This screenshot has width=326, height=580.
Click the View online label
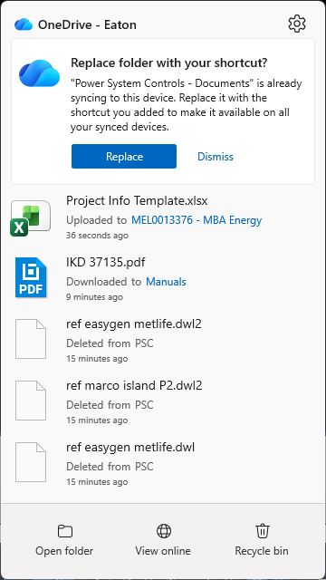(163, 551)
